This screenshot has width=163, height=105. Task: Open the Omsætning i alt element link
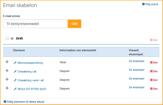(x=27, y=71)
